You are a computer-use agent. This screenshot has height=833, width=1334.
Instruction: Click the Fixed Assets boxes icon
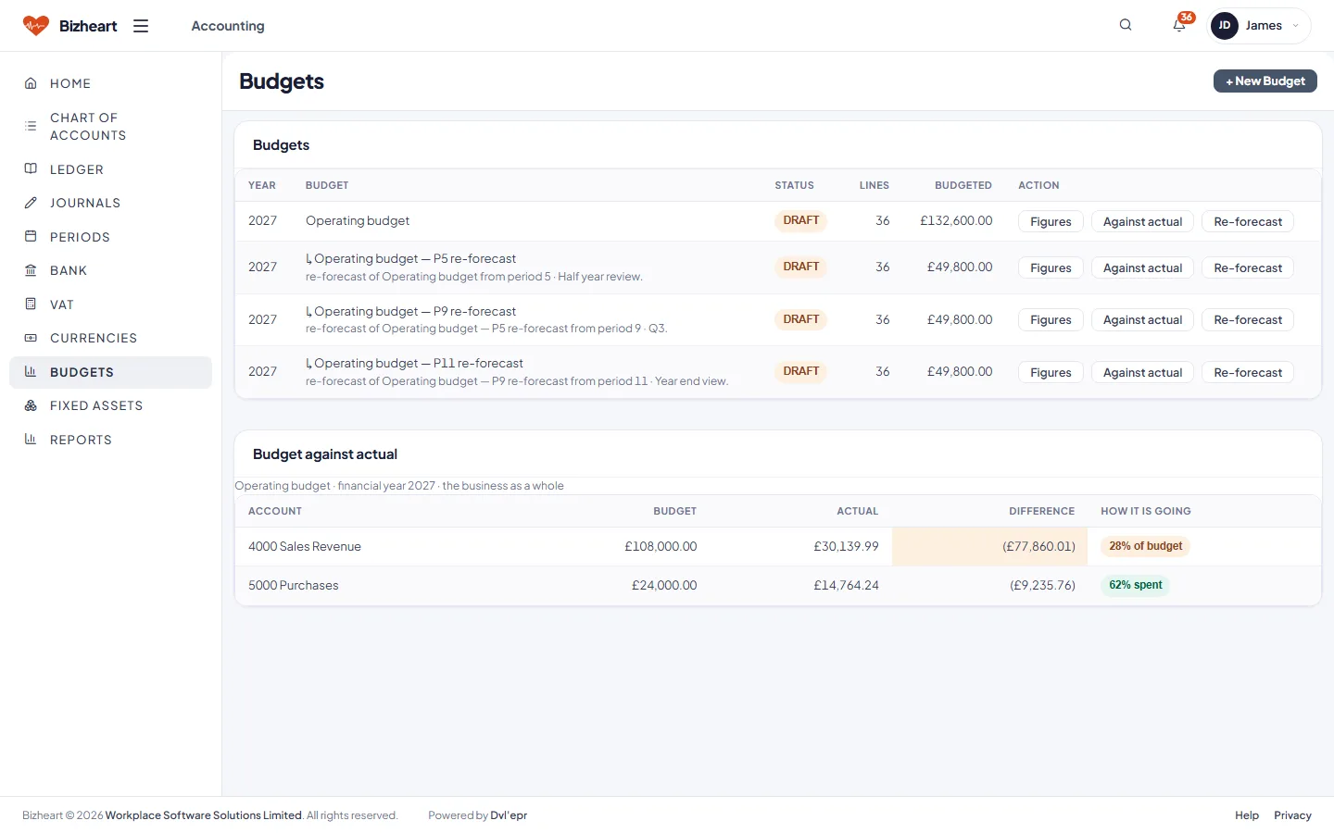(31, 405)
